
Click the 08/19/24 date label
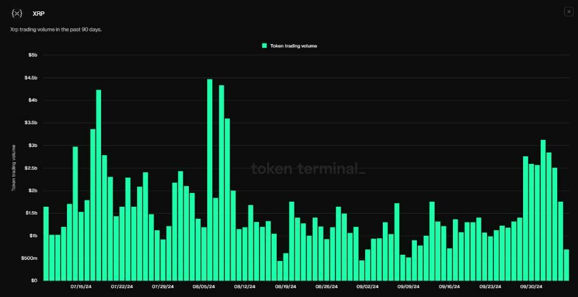pos(286,286)
